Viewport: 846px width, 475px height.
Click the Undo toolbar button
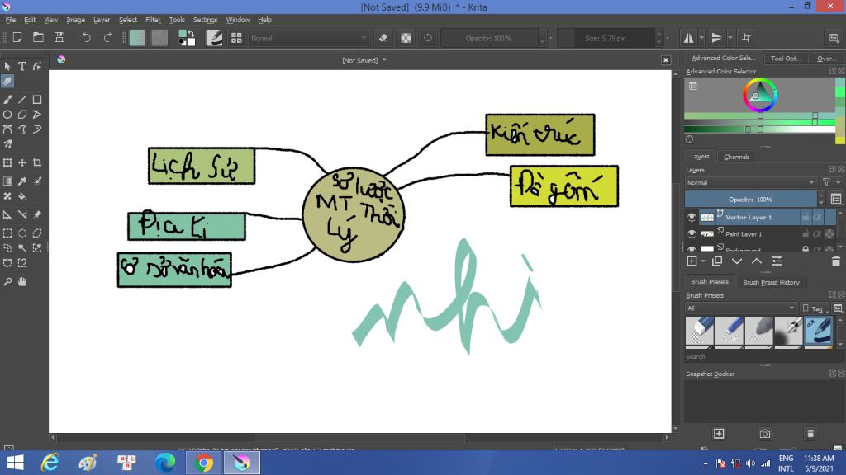point(86,38)
